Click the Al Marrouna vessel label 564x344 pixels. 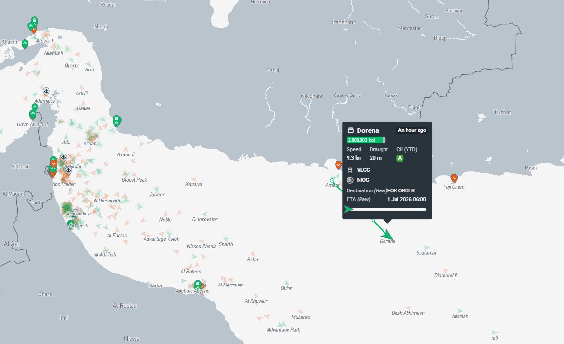(230, 285)
